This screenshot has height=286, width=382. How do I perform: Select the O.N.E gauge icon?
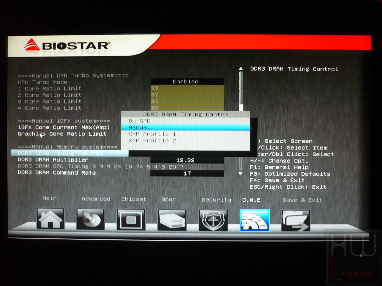pyautogui.click(x=254, y=220)
